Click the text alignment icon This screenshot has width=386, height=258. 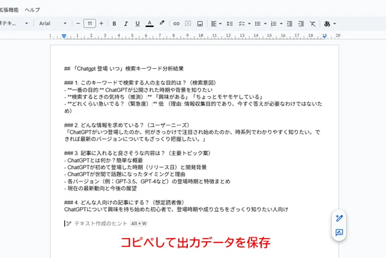pyautogui.click(x=214, y=24)
